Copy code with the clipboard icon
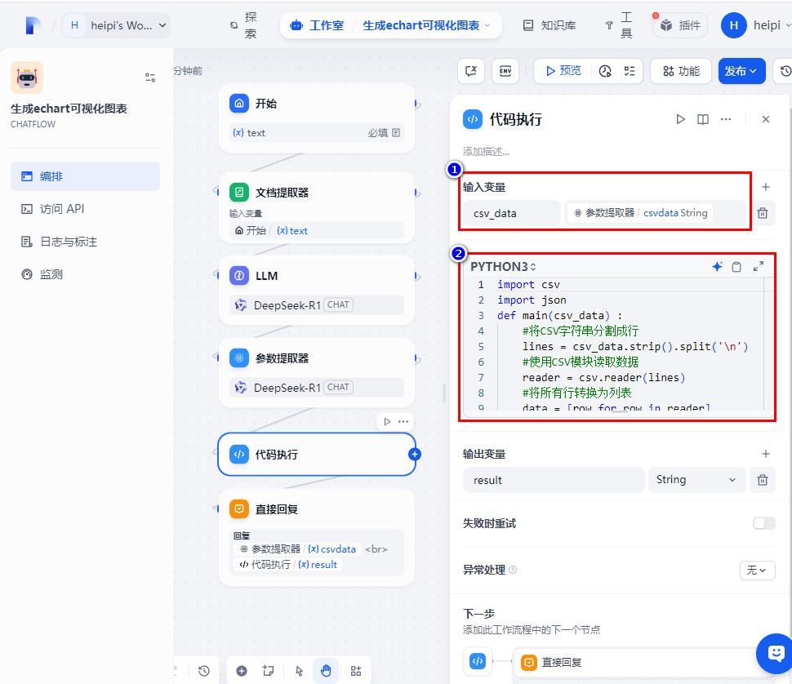Viewport: 792px width, 684px height. coord(736,267)
